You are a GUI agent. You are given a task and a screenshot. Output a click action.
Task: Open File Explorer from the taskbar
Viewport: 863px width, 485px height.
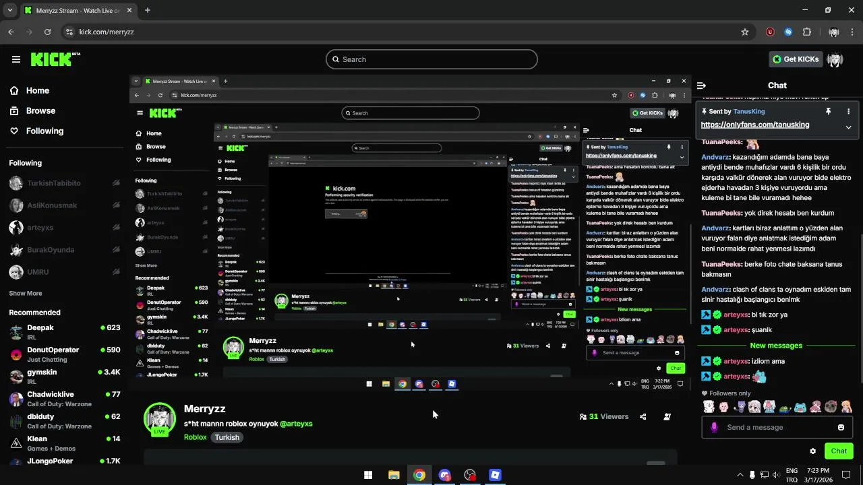tap(394, 475)
